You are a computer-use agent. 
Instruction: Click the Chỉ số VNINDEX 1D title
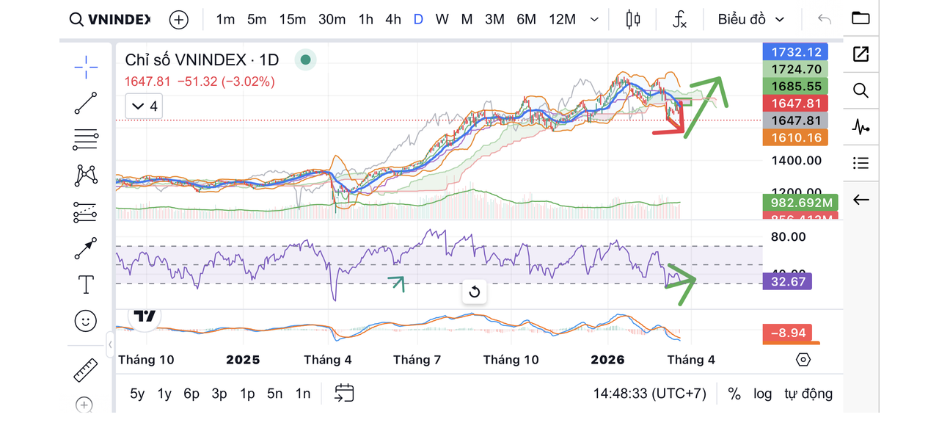(202, 60)
